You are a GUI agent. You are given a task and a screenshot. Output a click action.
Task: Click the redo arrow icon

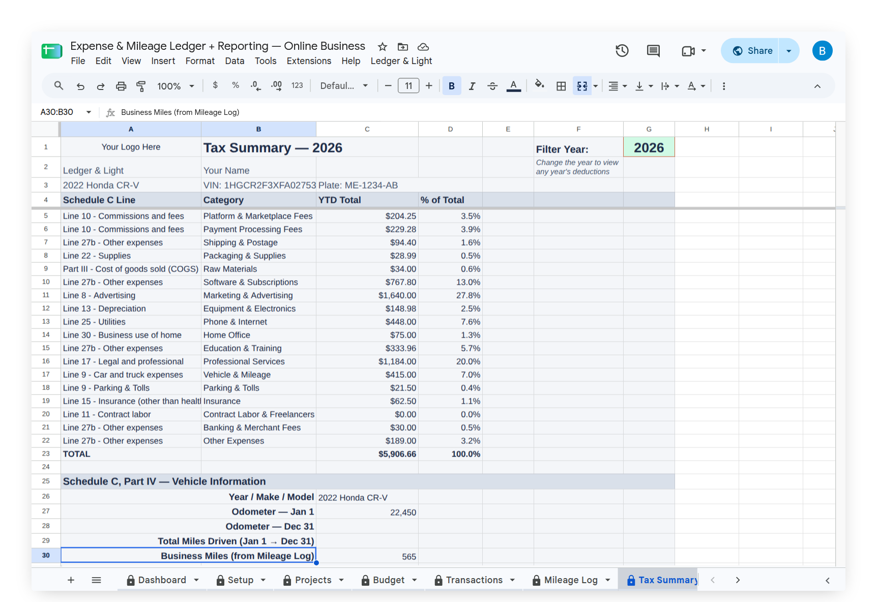[101, 86]
